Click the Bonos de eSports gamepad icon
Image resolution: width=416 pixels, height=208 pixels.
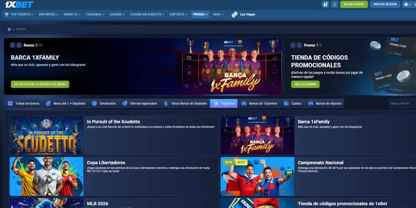pyautogui.click(x=311, y=104)
